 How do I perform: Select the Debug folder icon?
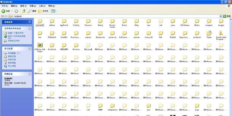(x=100, y=21)
